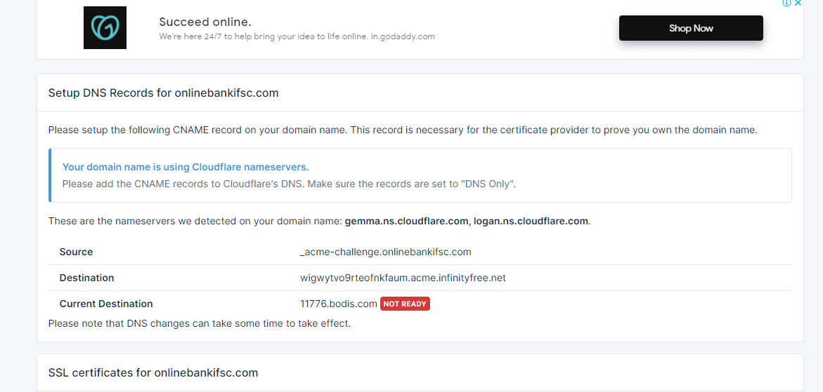Click the logan.ns.cloudflare.com nameserver text
Viewport: 823px width, 392px height.
coord(531,221)
